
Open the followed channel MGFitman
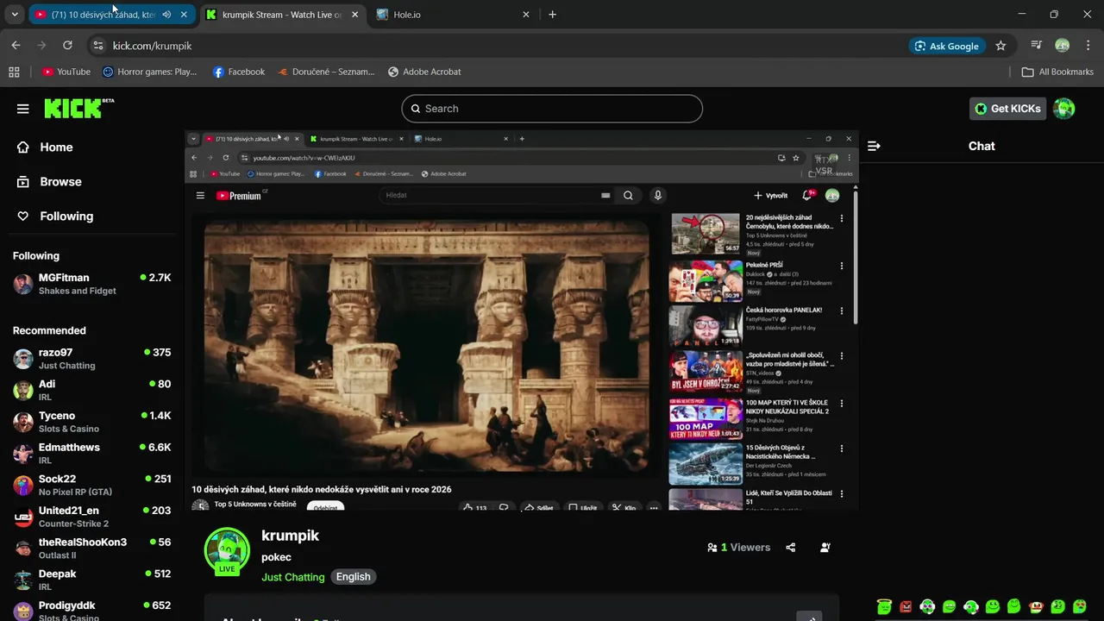point(91,284)
